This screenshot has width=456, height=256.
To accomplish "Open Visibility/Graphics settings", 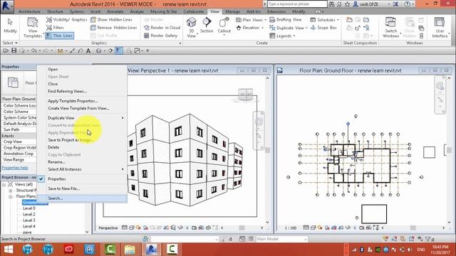I will click(x=66, y=19).
